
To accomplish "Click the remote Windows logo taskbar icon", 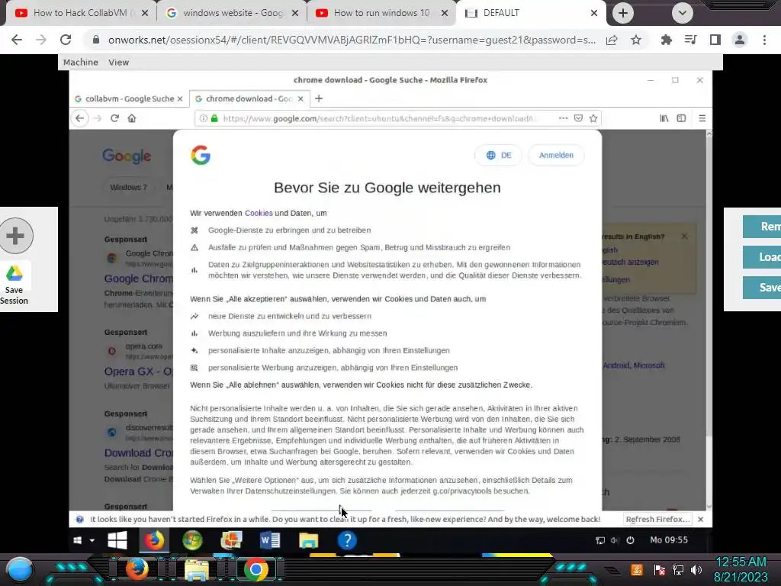I will click(x=117, y=540).
